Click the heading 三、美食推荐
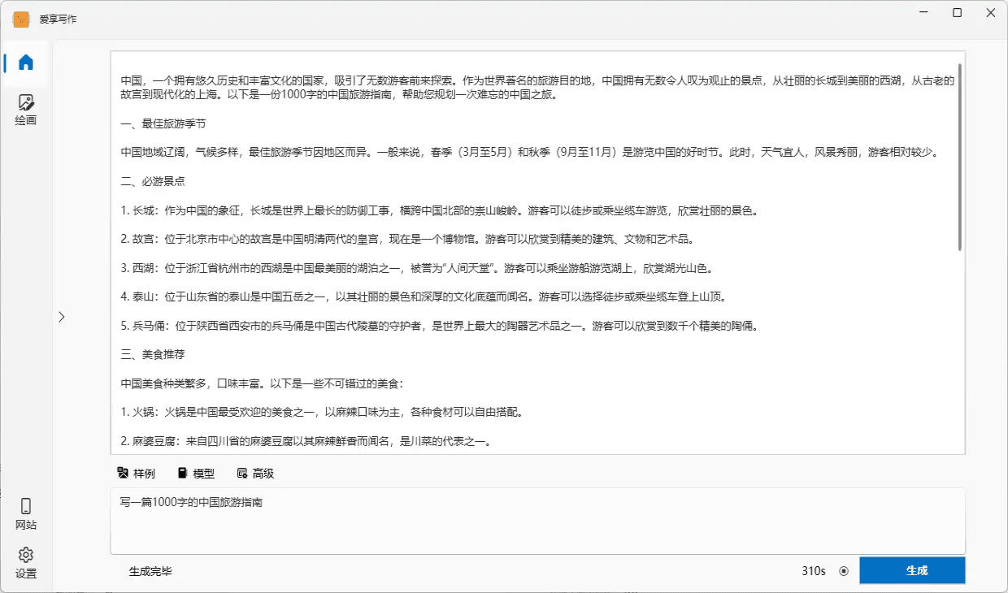This screenshot has width=1008, height=593. coord(153,355)
